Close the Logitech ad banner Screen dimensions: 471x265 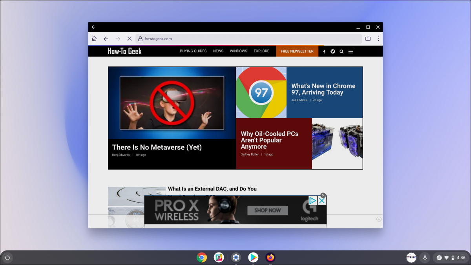click(323, 195)
